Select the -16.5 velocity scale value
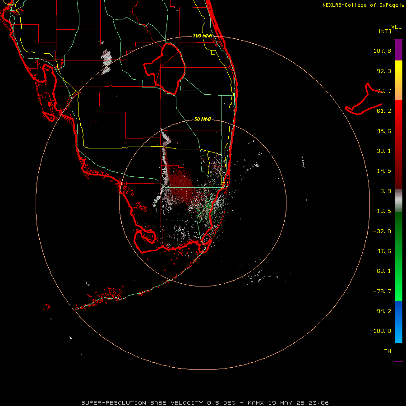This screenshot has height=406, width=406. (x=382, y=211)
